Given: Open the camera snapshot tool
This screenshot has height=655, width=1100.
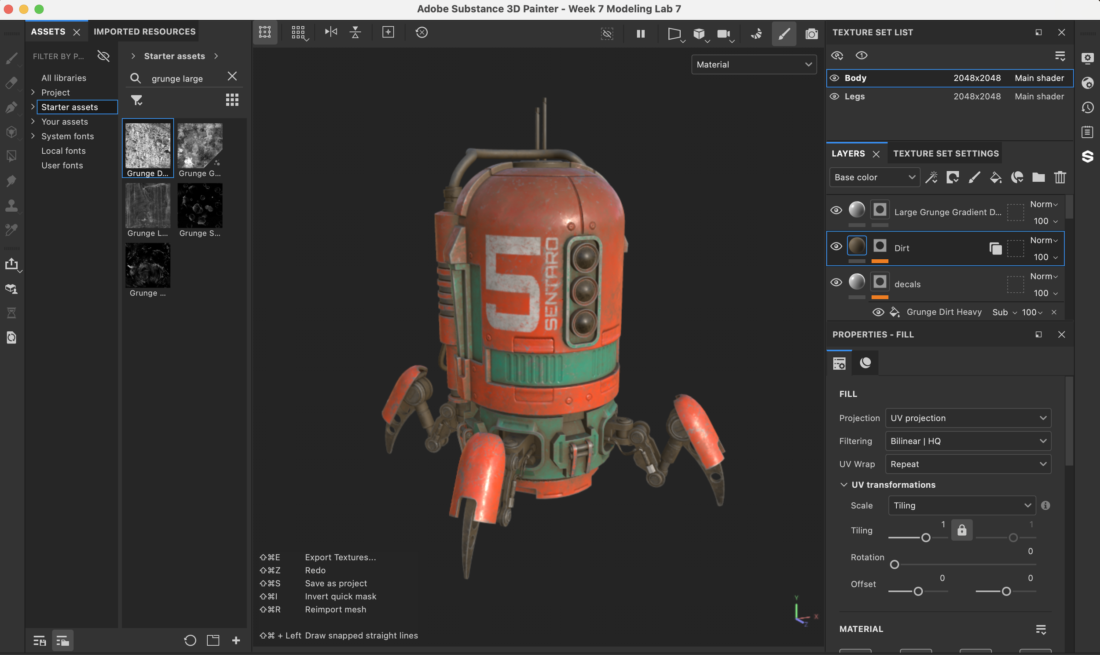Looking at the screenshot, I should (810, 33).
